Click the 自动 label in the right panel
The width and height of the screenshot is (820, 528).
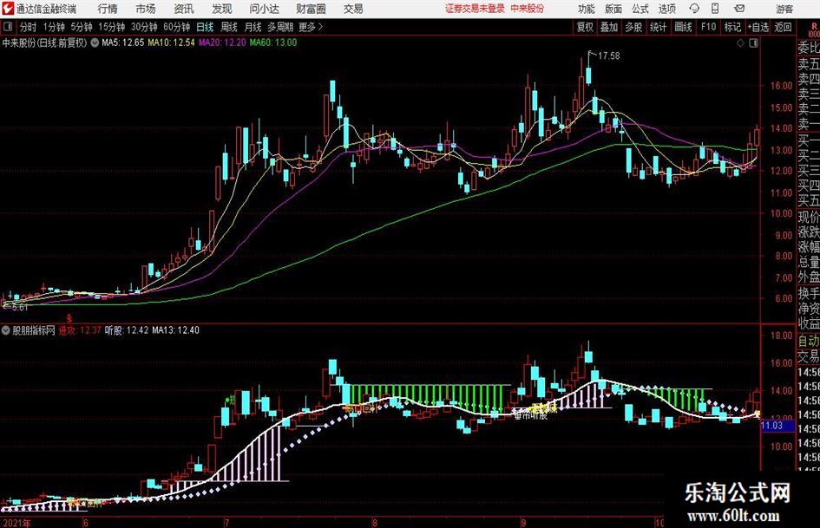click(x=809, y=342)
